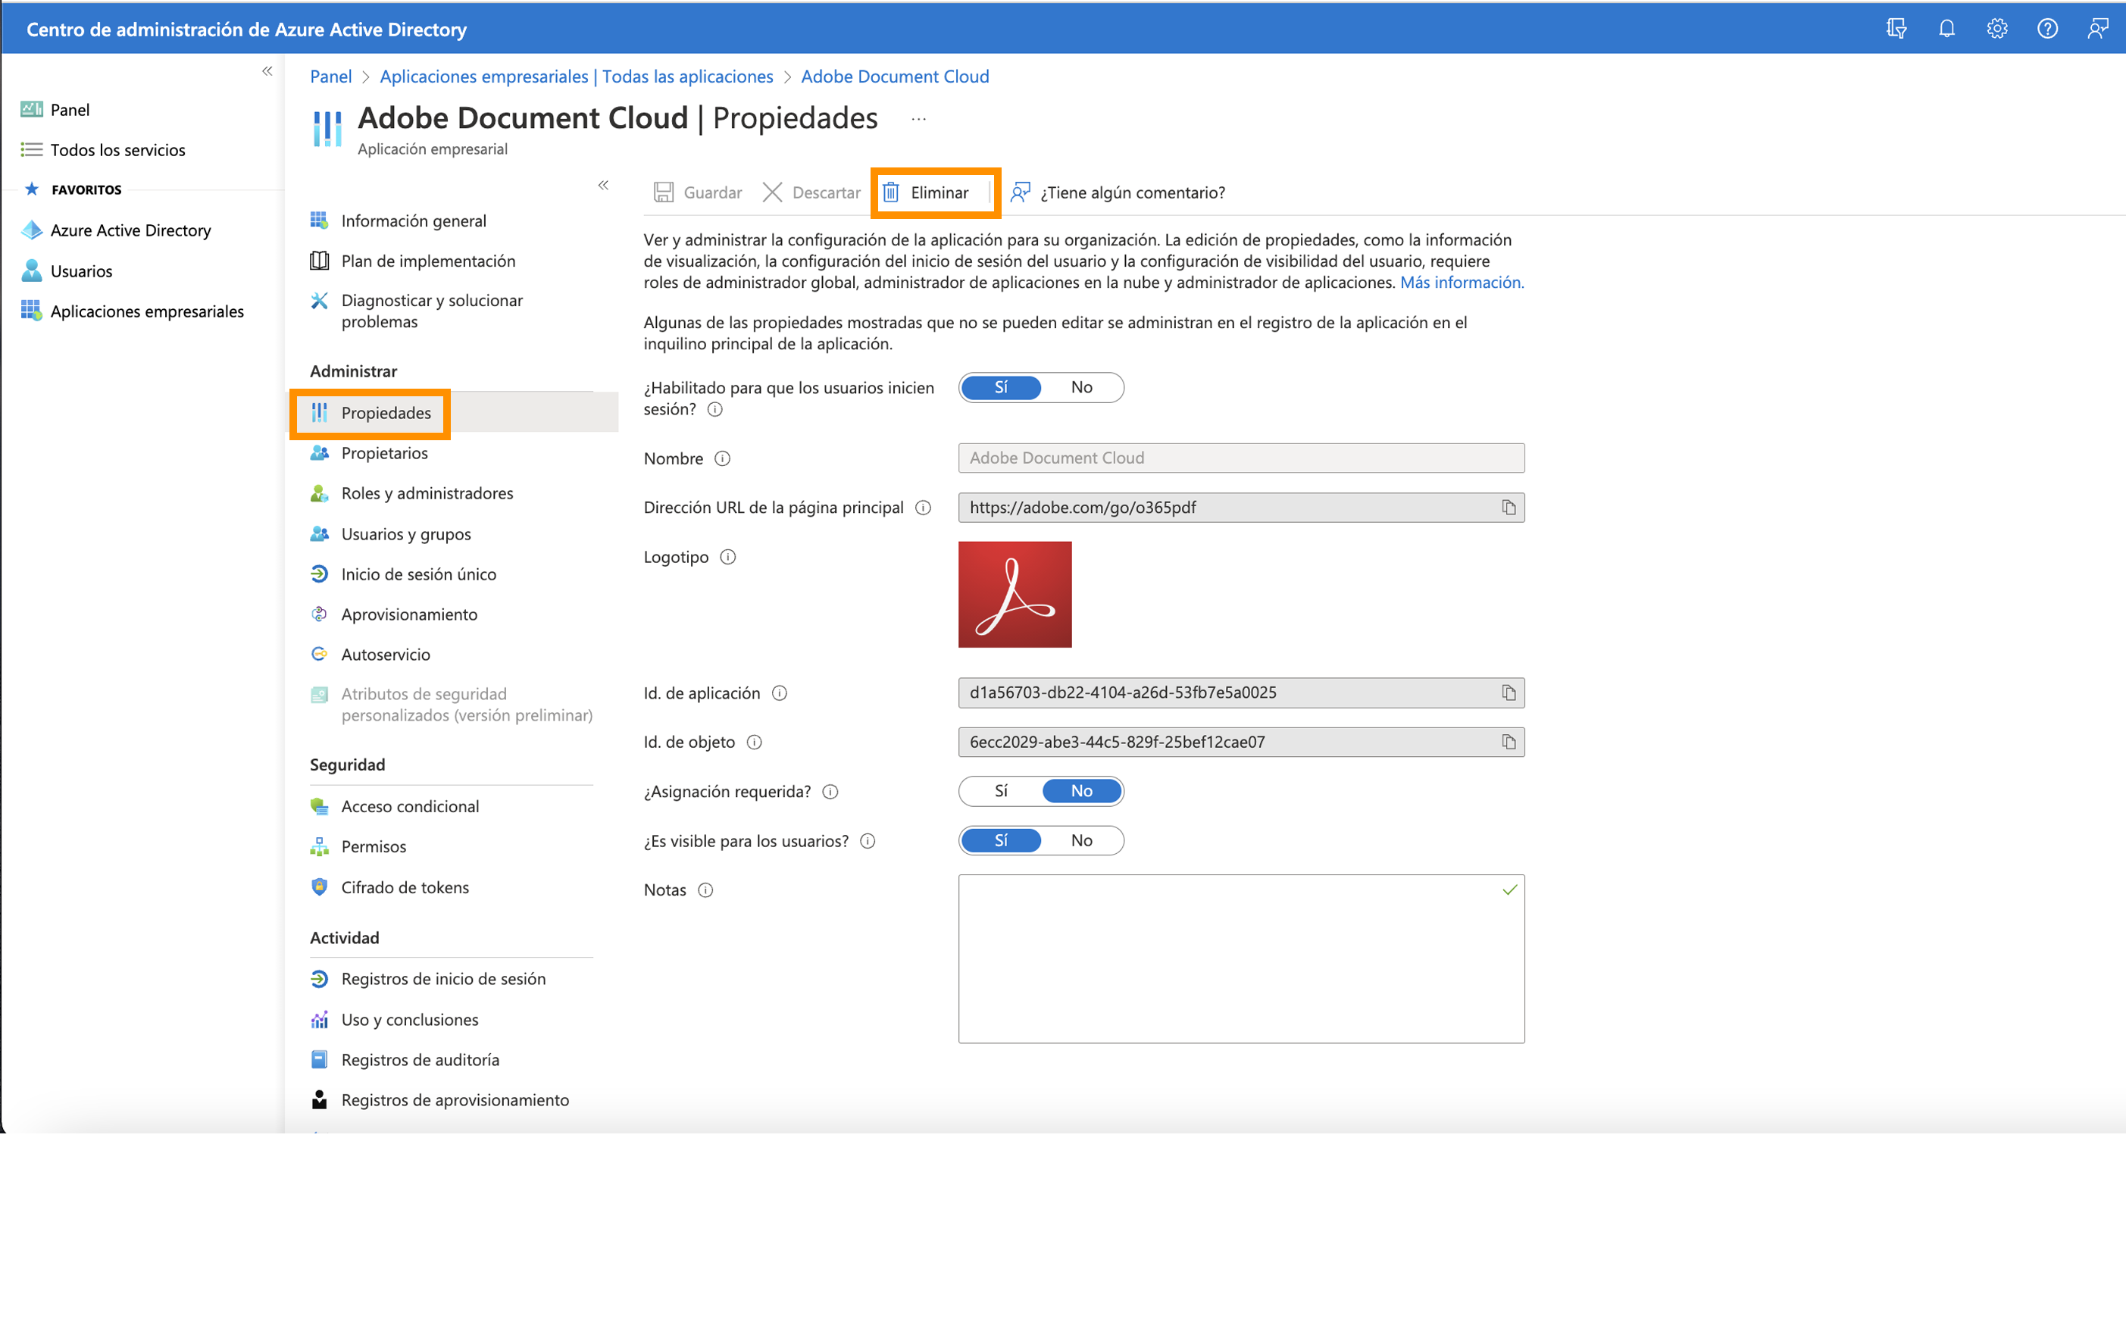Disable user sign-in by selecting No

(1080, 386)
